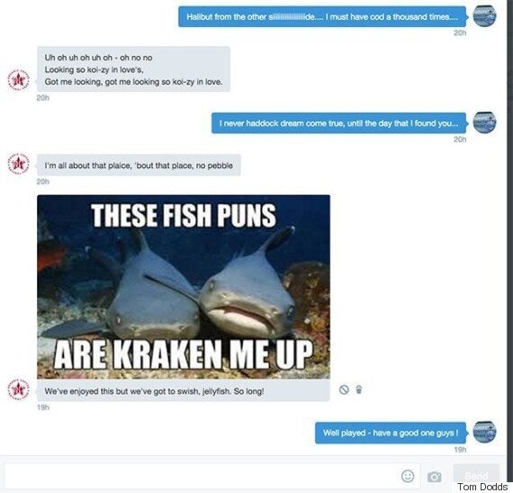
Task: Click red star avatar beside jellyfish farewell
Action: tap(19, 390)
